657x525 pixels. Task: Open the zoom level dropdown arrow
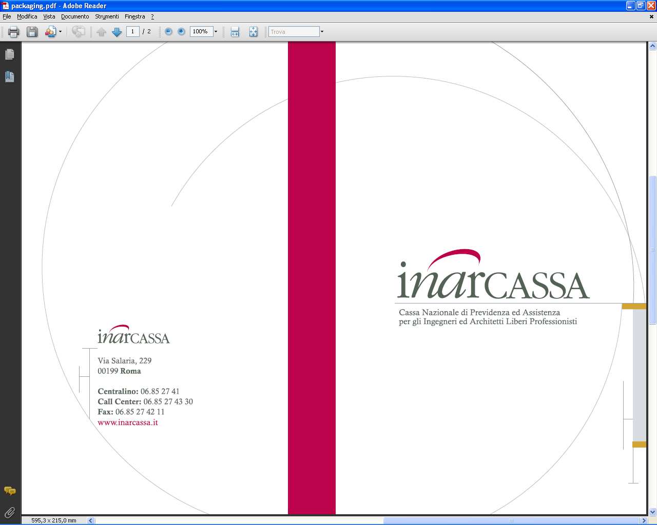click(x=216, y=32)
